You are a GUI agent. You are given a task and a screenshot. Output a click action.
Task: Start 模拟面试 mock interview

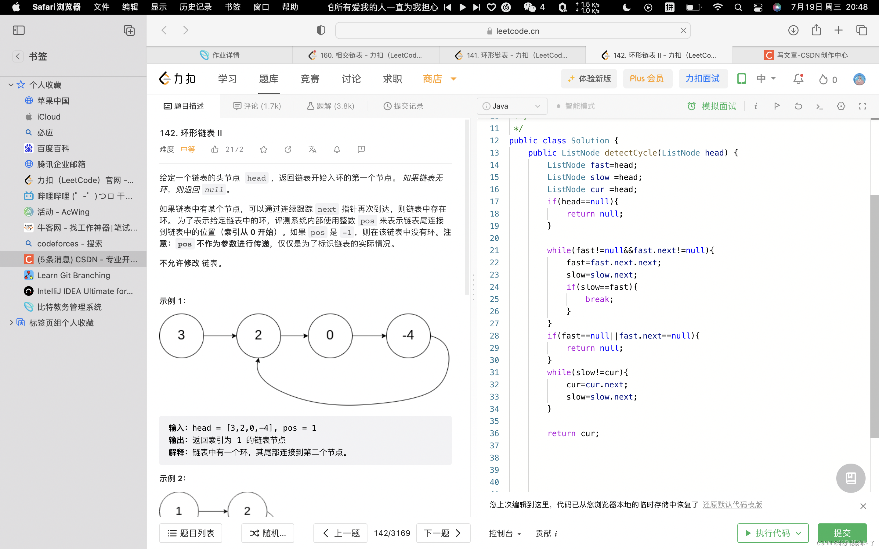point(712,106)
